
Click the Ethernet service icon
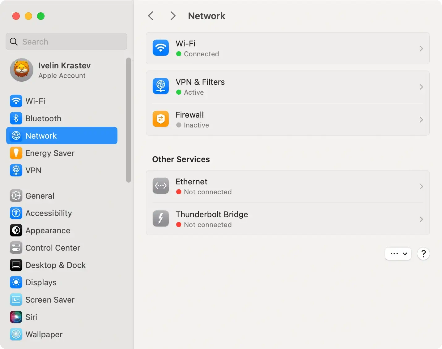coord(161,186)
